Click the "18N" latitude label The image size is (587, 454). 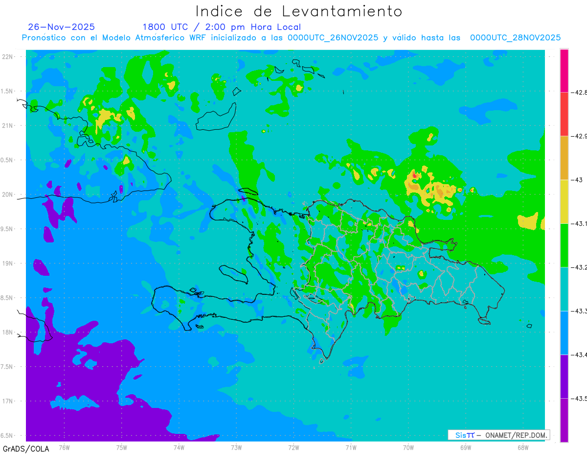click(8, 332)
